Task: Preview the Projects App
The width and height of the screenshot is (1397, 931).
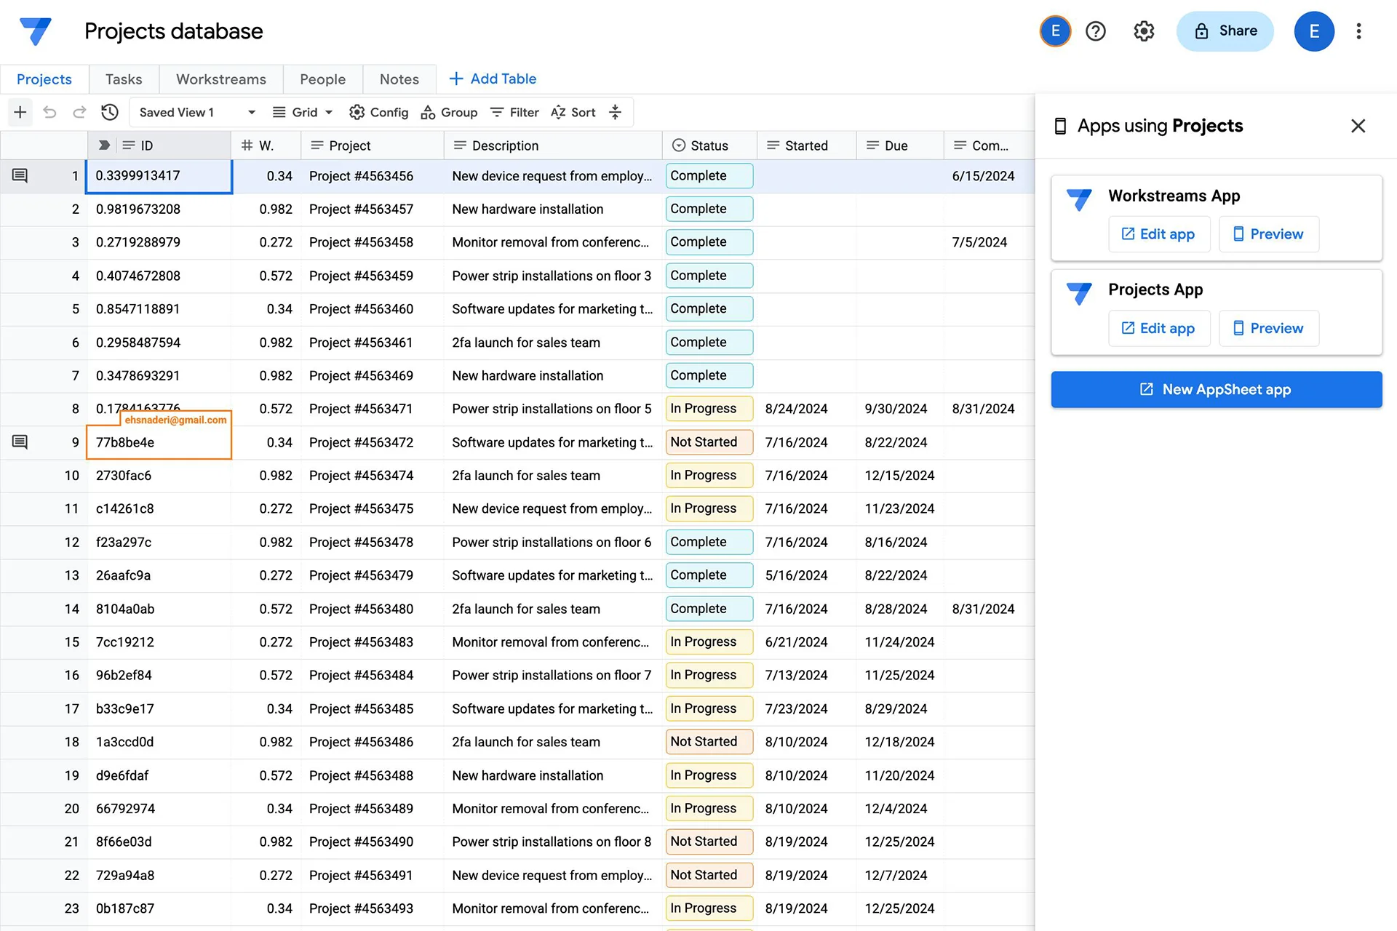Action: tap(1268, 328)
